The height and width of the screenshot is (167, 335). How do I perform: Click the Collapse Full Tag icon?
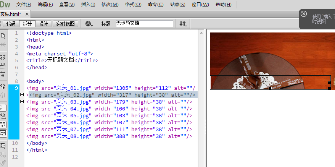[x=3, y=57]
